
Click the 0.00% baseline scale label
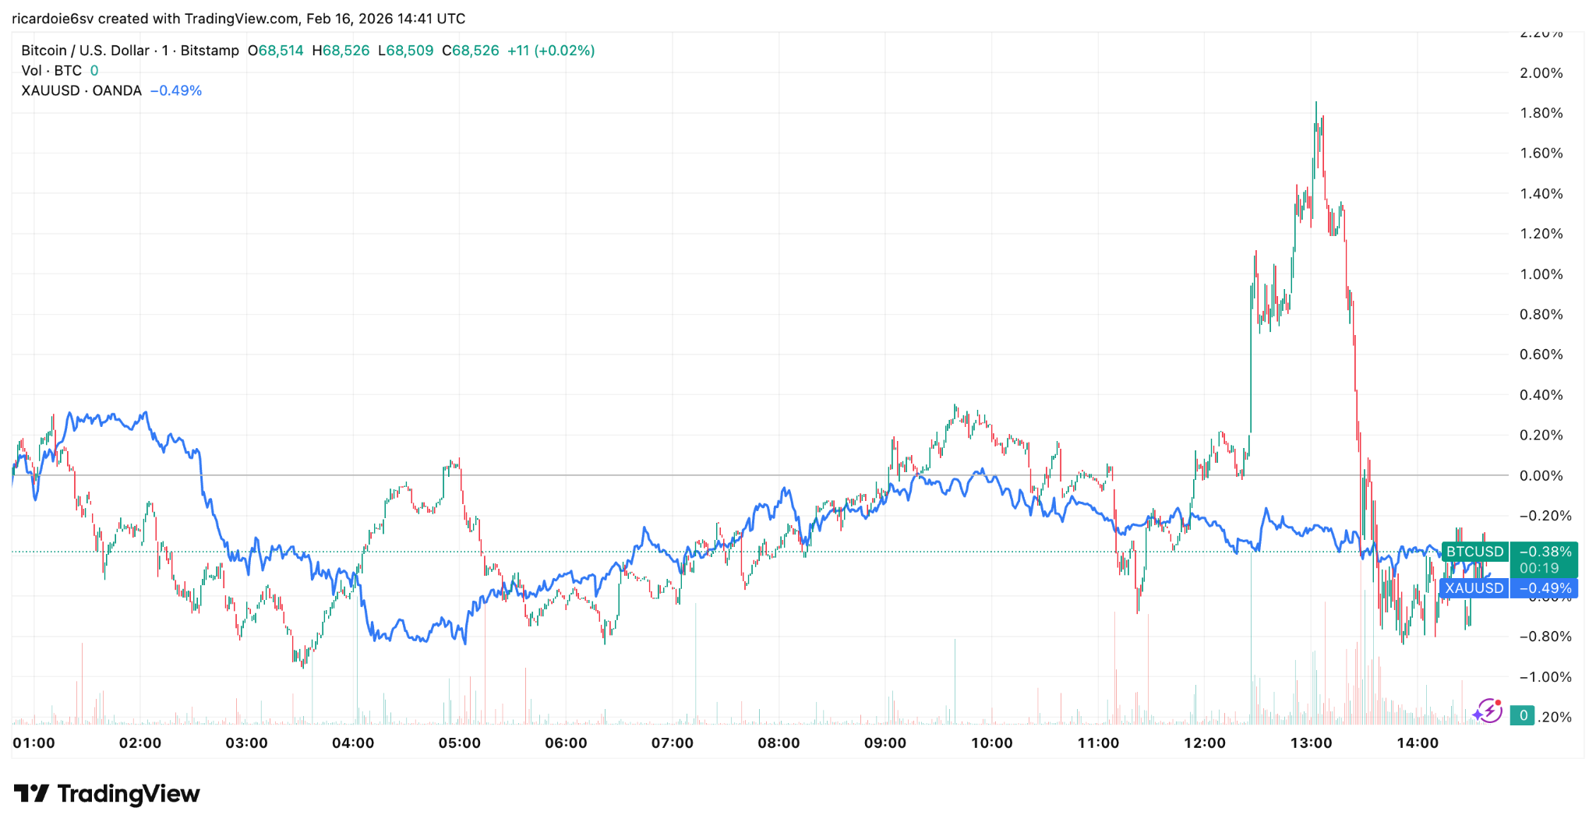[x=1541, y=476]
